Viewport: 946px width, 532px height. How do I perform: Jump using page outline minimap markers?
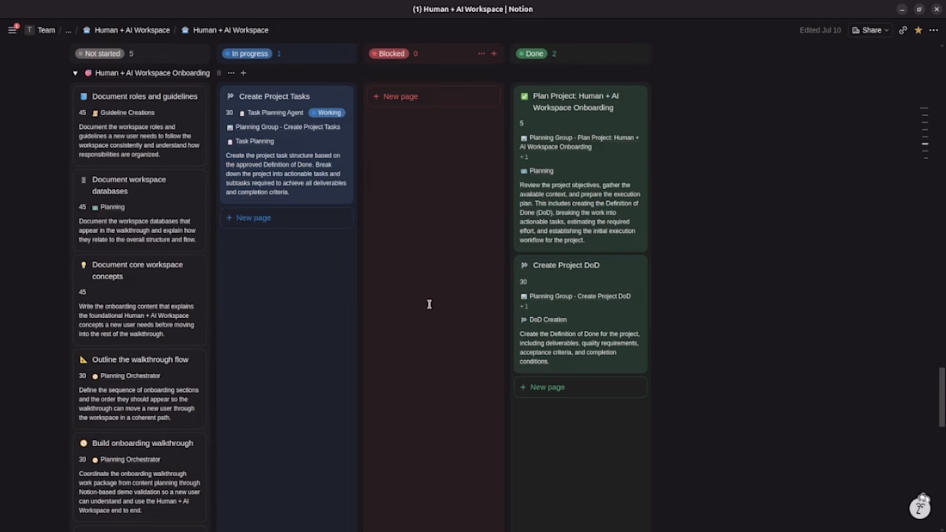point(924,133)
